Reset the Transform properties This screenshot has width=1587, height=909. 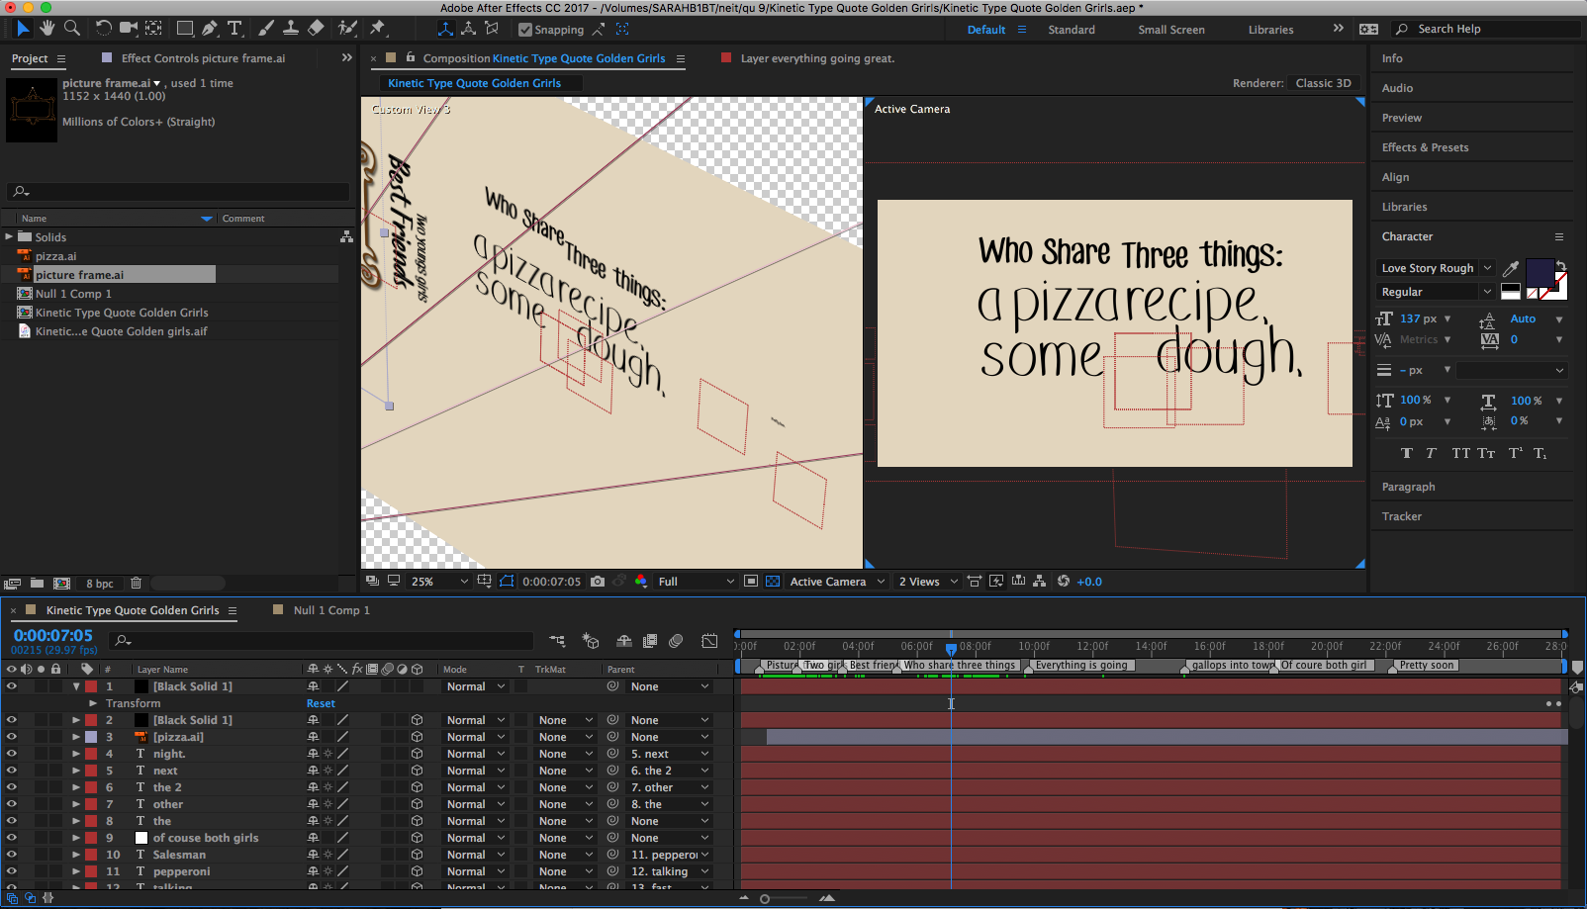[321, 703]
